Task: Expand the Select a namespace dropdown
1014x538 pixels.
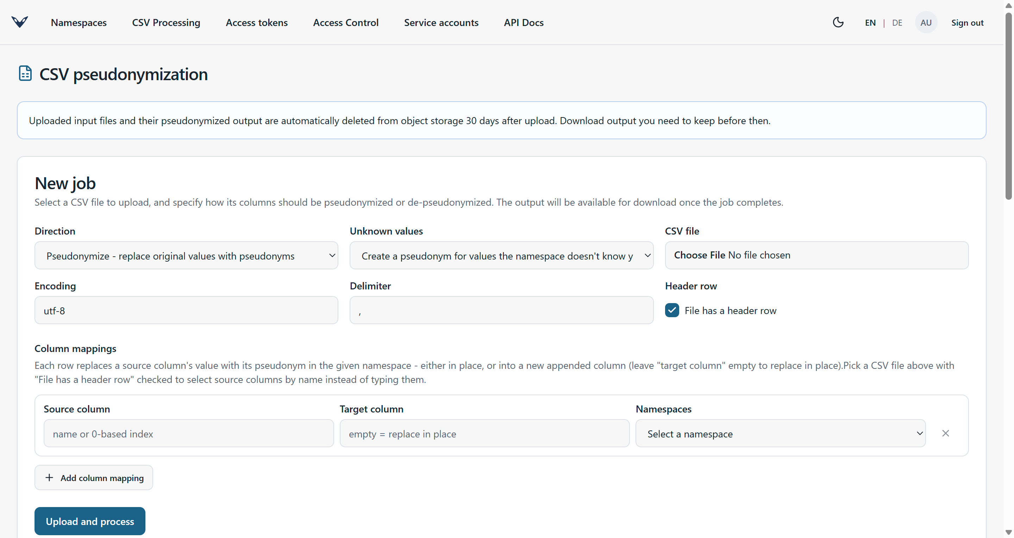Action: coord(781,433)
